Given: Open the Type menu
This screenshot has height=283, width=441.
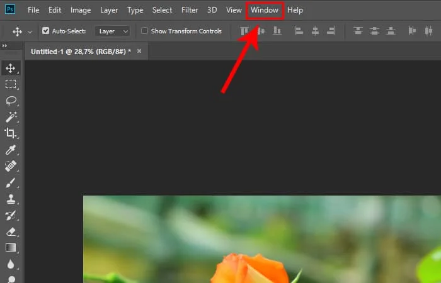Looking at the screenshot, I should 135,11.
